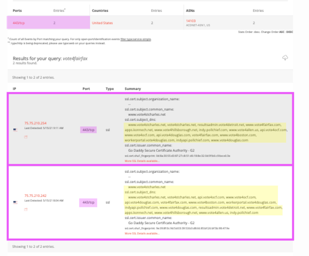The image size is (309, 256).
Task: Click Go Daddy issuer name in first result
Action: tap(161, 151)
